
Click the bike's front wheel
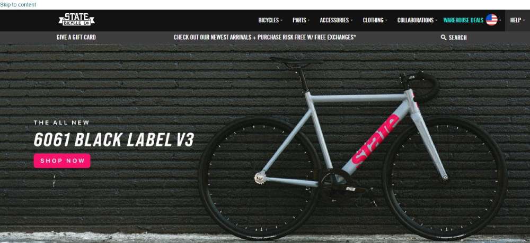(x=445, y=177)
